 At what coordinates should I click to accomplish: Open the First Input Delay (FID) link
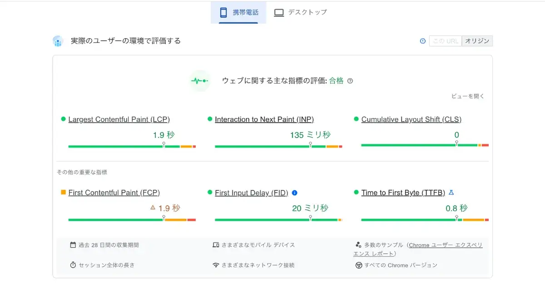click(x=252, y=193)
